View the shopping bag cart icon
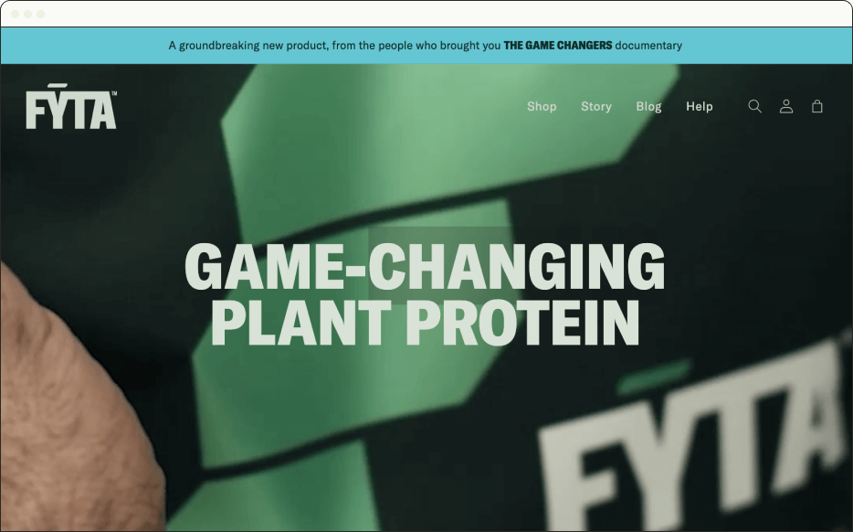853x532 pixels. (x=817, y=106)
